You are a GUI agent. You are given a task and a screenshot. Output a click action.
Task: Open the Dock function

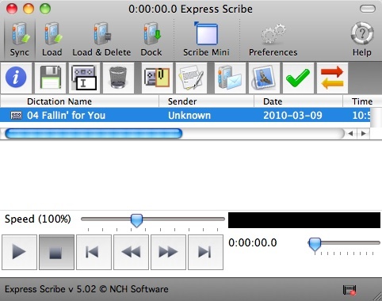pos(151,40)
